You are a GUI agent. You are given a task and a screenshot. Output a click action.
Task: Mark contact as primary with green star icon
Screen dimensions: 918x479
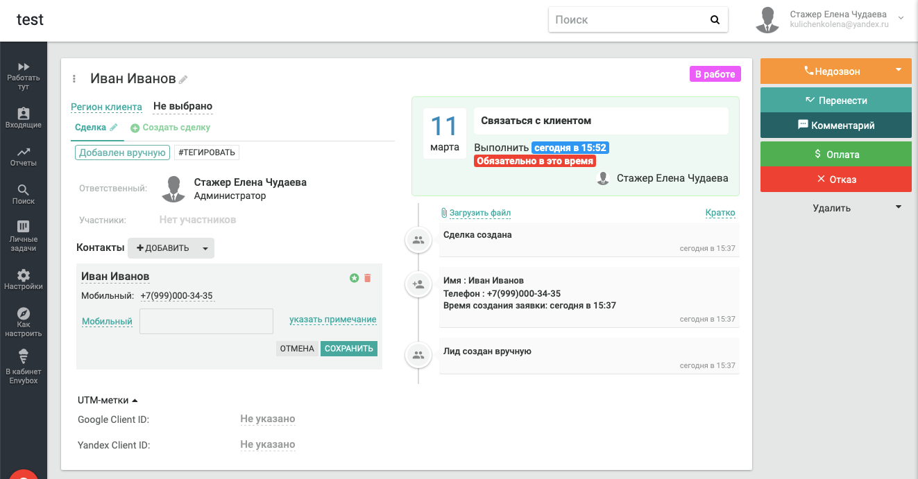pos(354,278)
